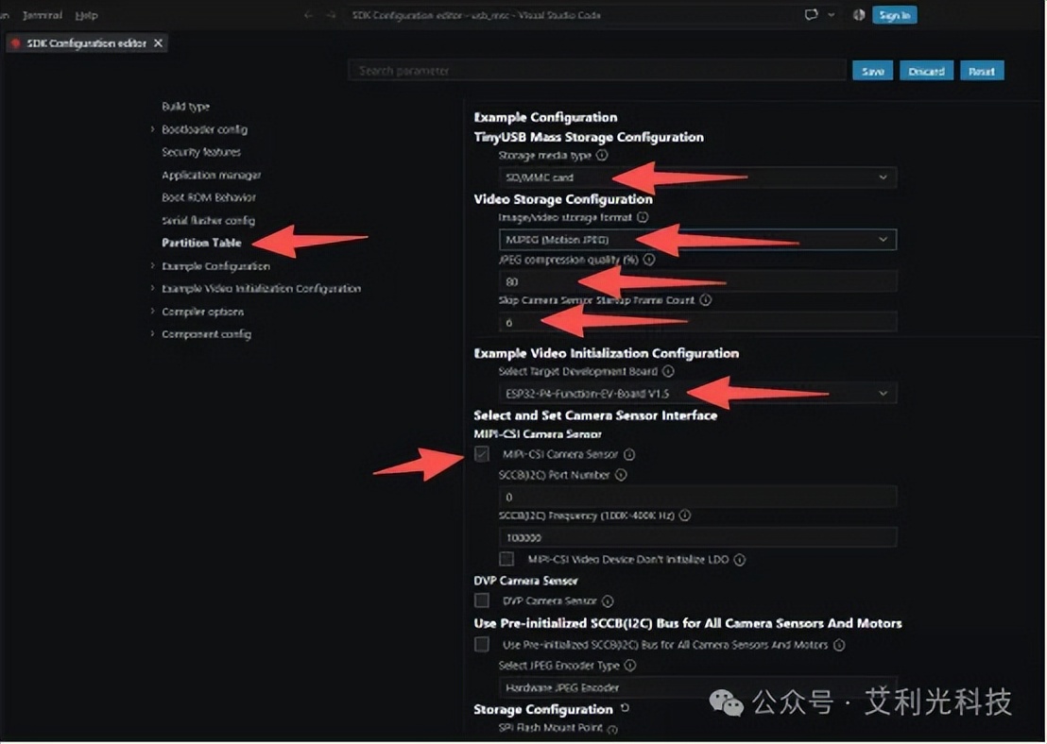Screen dimensions: 1047x744
Task: Go forward with the navigation arrow
Action: 331,15
